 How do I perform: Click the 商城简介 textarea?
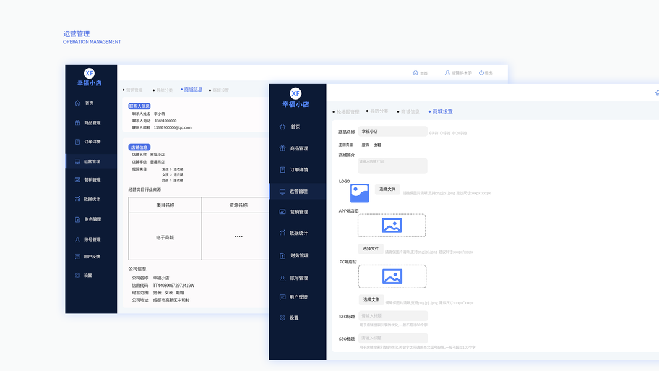[392, 166]
